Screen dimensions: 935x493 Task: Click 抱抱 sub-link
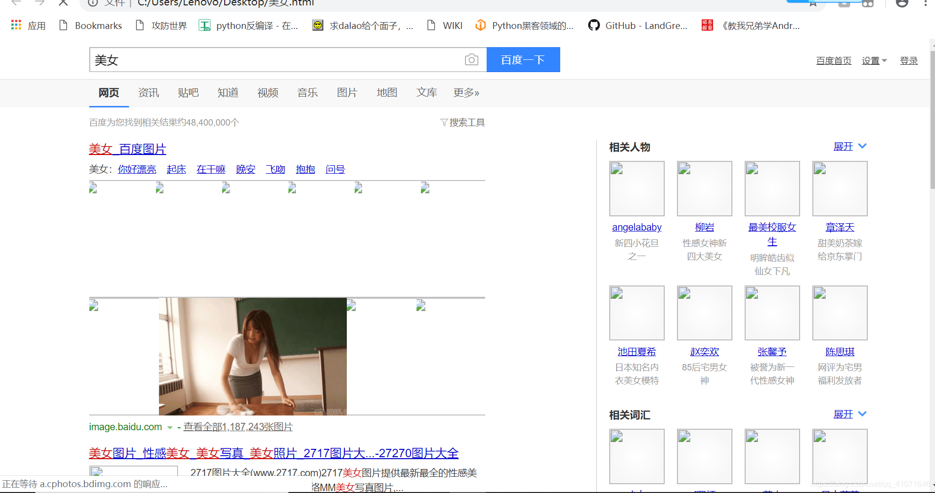[x=306, y=169]
